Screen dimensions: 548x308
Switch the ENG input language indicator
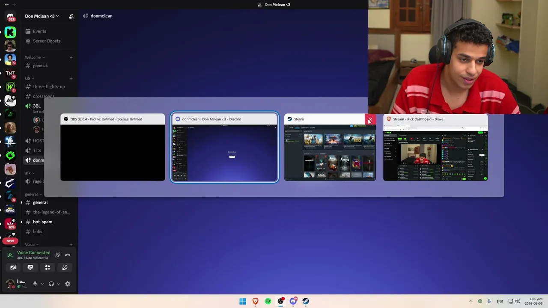(x=500, y=301)
